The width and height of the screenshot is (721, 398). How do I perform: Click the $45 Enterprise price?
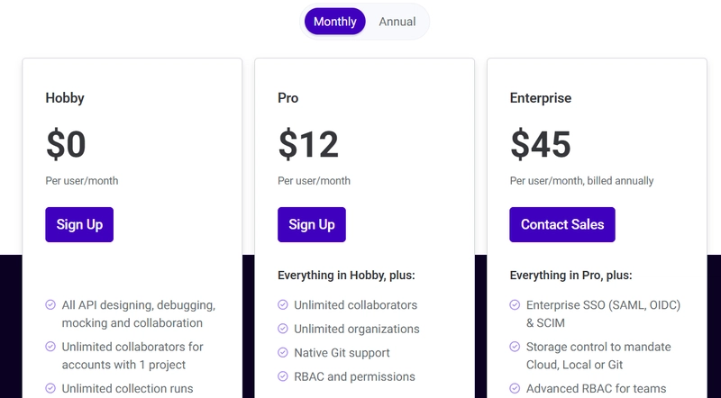coord(541,144)
